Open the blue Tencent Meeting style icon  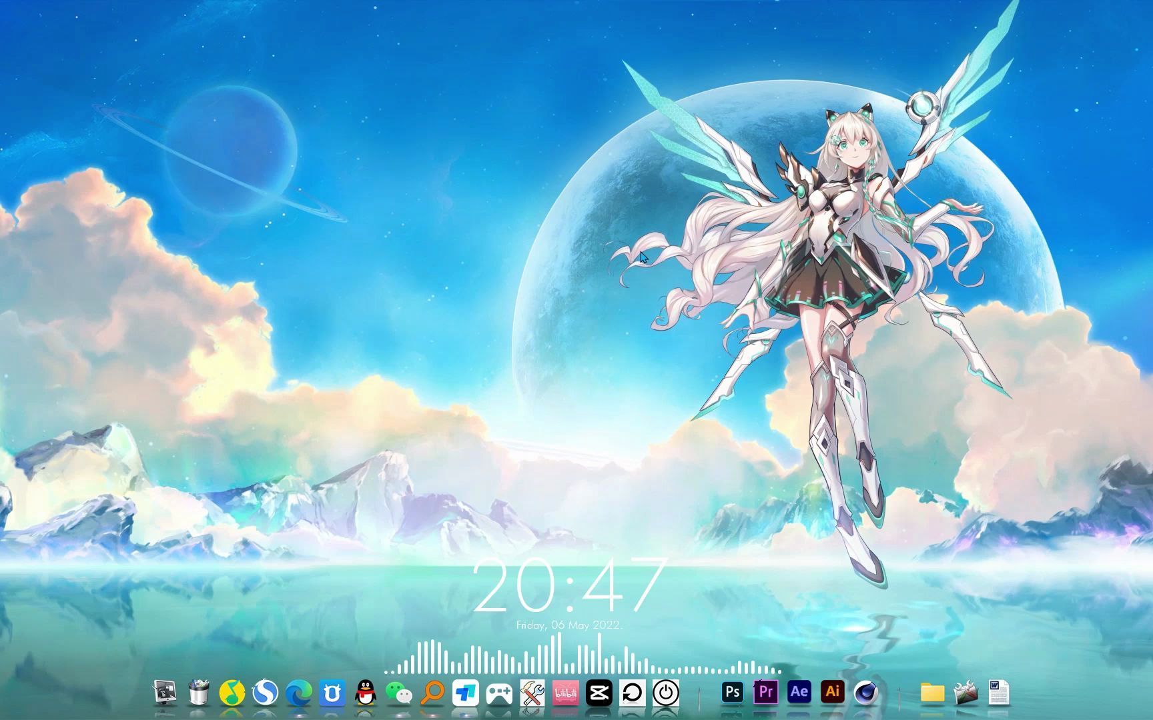point(465,693)
